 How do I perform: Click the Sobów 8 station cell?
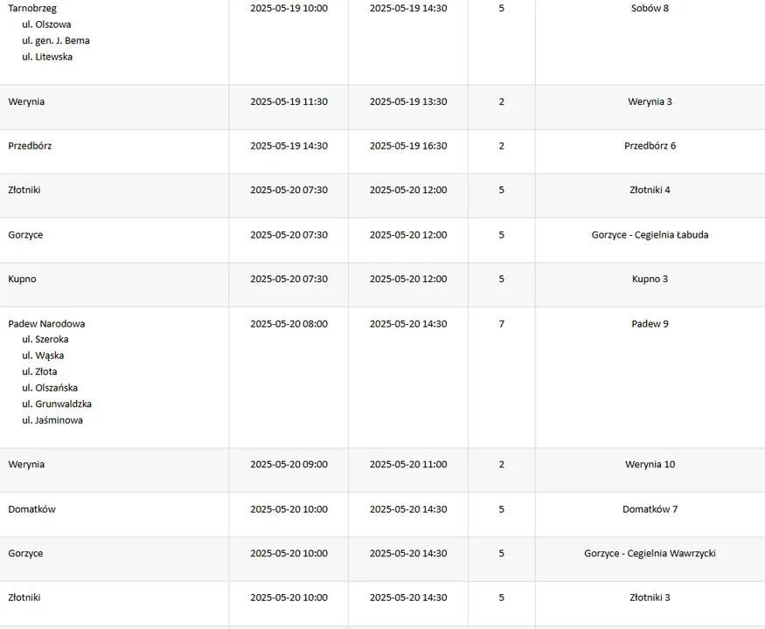(x=650, y=8)
